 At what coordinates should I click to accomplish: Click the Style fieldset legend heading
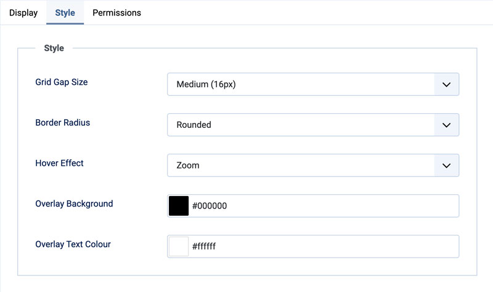point(54,48)
